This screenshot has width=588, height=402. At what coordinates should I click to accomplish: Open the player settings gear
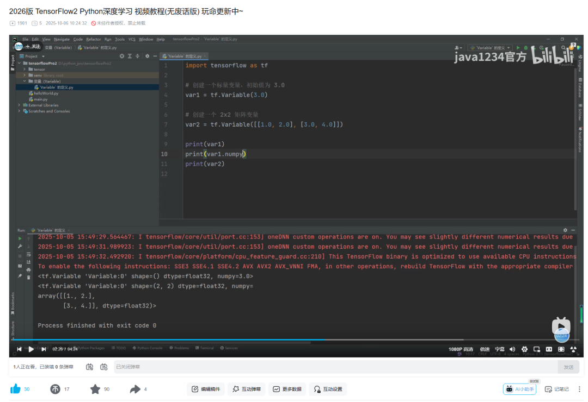coord(524,349)
